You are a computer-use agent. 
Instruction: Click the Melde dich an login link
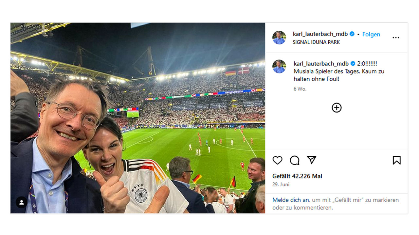click(290, 200)
